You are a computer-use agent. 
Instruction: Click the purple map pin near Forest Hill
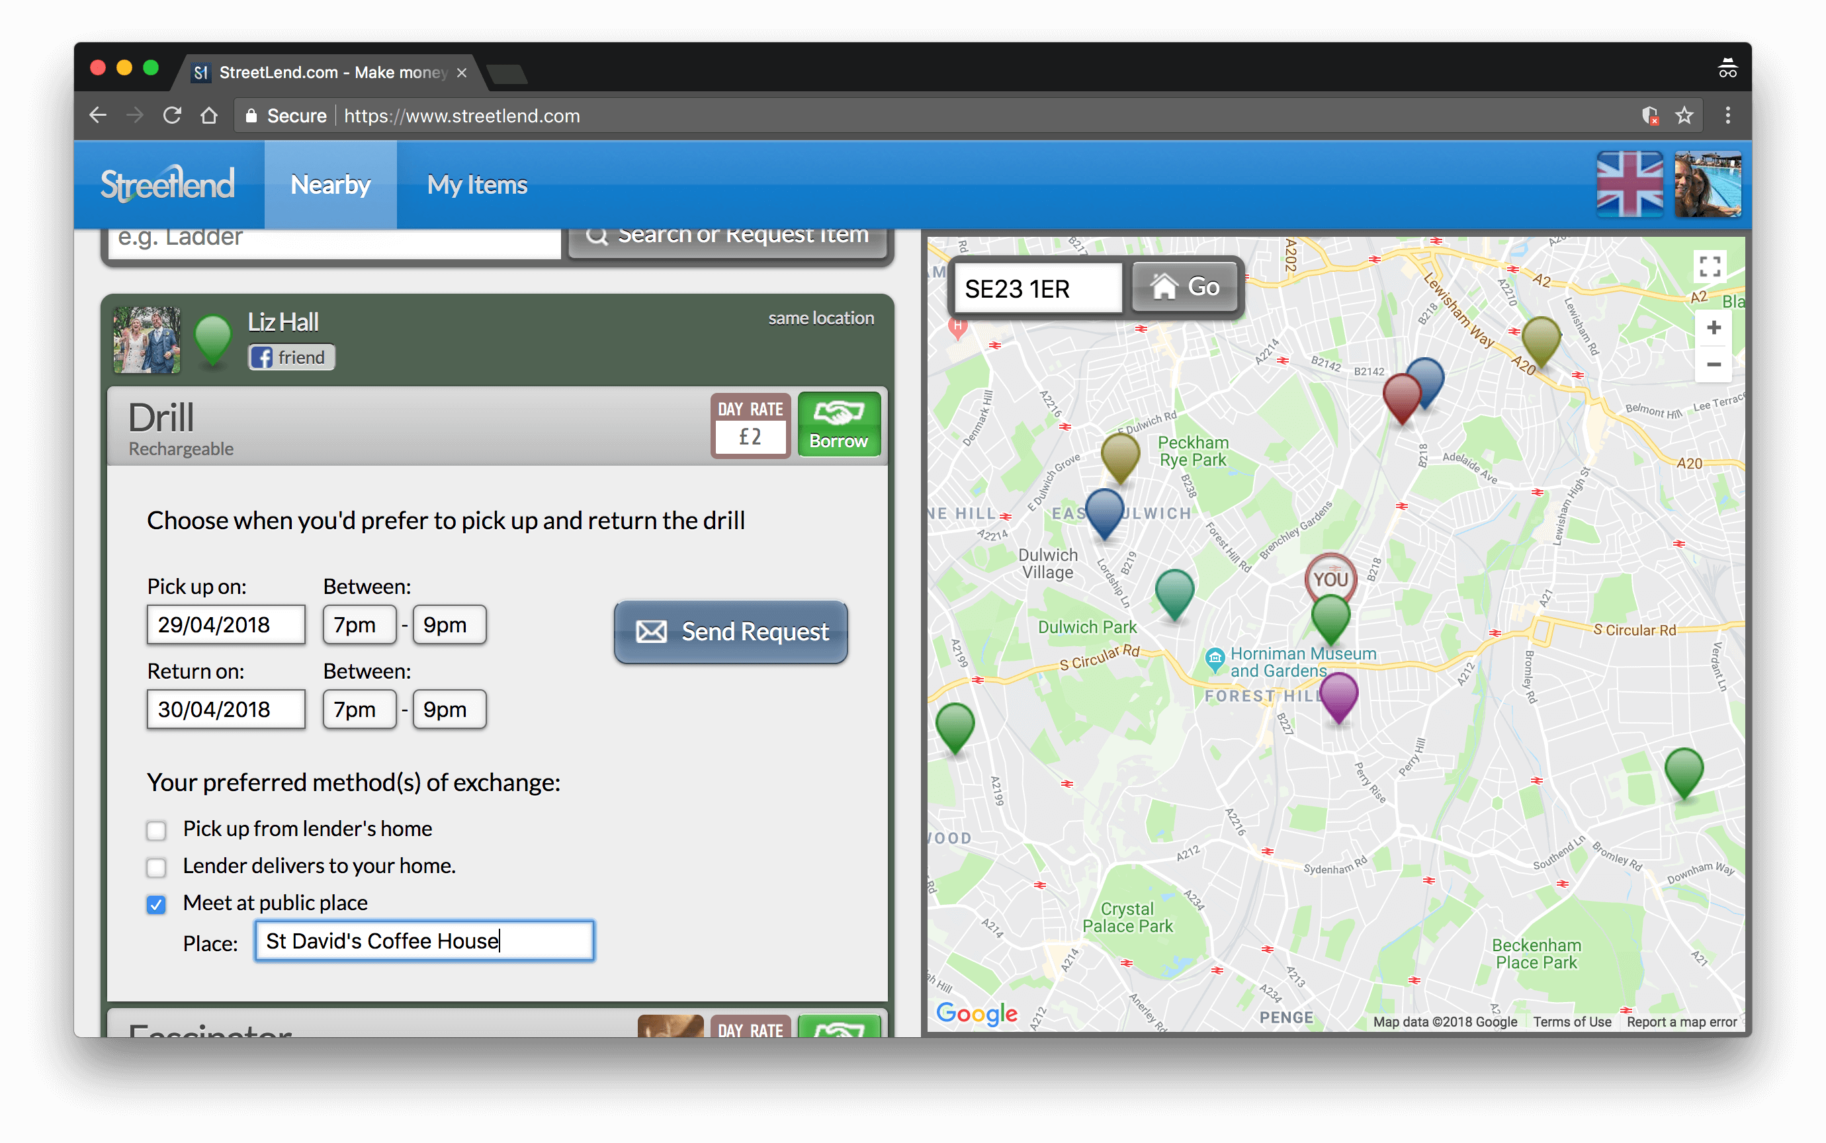[1338, 698]
